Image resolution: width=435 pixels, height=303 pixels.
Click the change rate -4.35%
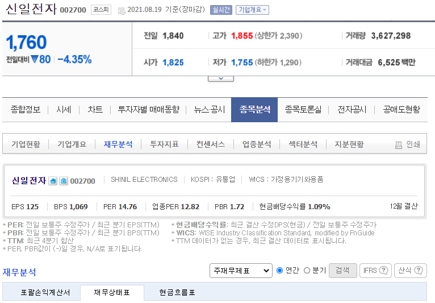pos(74,60)
